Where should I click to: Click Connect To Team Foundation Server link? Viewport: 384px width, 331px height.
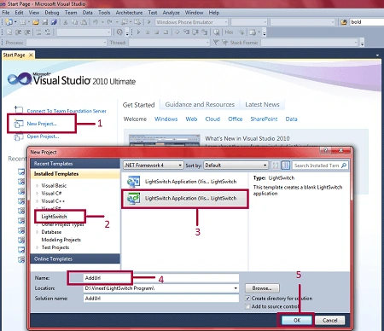click(67, 111)
